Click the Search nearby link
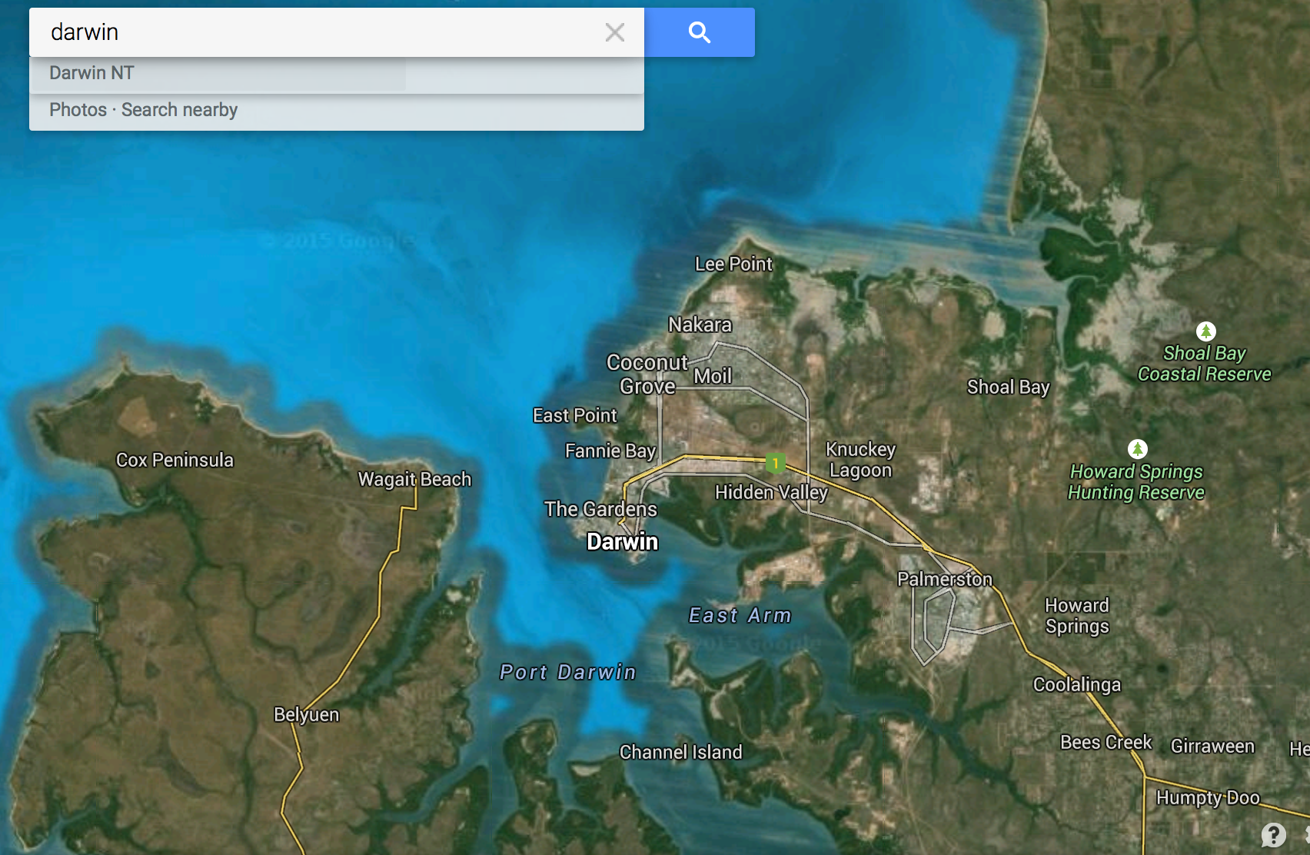1310x855 pixels. 179,110
